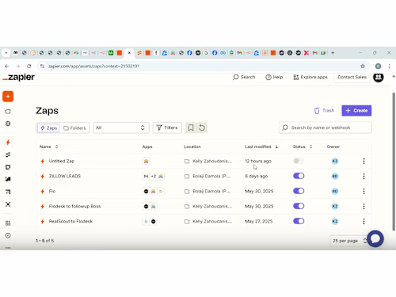Image resolution: width=396 pixels, height=297 pixels.
Task: Click the app icon in Untitled Zap row
Action: pyautogui.click(x=146, y=161)
